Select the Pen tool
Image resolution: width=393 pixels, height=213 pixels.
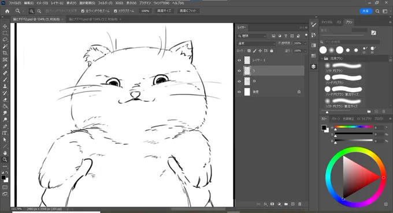[5, 126]
